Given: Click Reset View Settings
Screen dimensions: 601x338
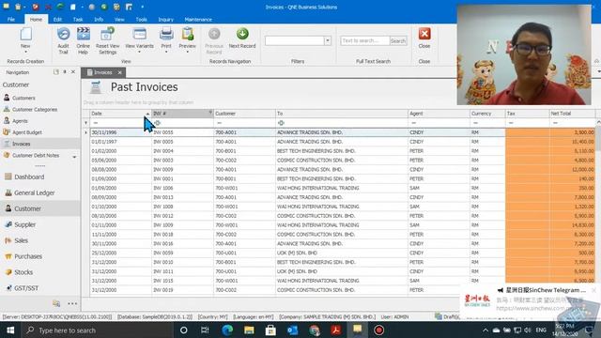Looking at the screenshot, I should click(x=107, y=40).
